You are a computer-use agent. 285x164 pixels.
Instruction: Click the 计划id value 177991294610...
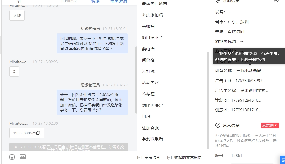click(x=246, y=100)
